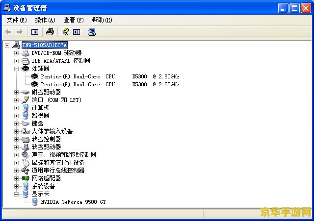Expand 声音、视频和游戏控制器 node
The height and width of the screenshot is (221, 314).
[x=16, y=155]
